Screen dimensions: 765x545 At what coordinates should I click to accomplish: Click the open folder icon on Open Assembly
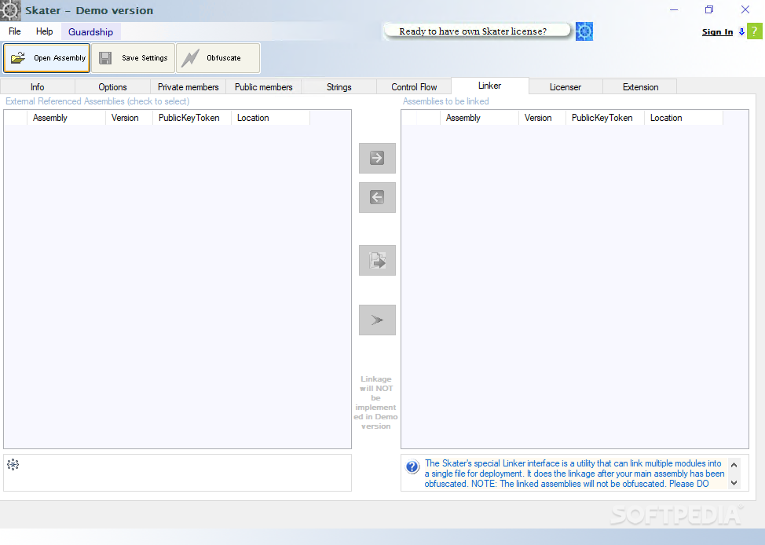coord(18,57)
